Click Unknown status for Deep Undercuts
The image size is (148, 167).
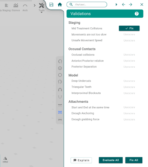pyautogui.click(x=129, y=81)
